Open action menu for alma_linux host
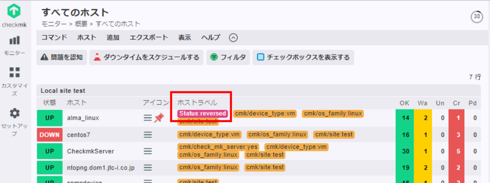The width and height of the screenshot is (490, 183). [148, 118]
